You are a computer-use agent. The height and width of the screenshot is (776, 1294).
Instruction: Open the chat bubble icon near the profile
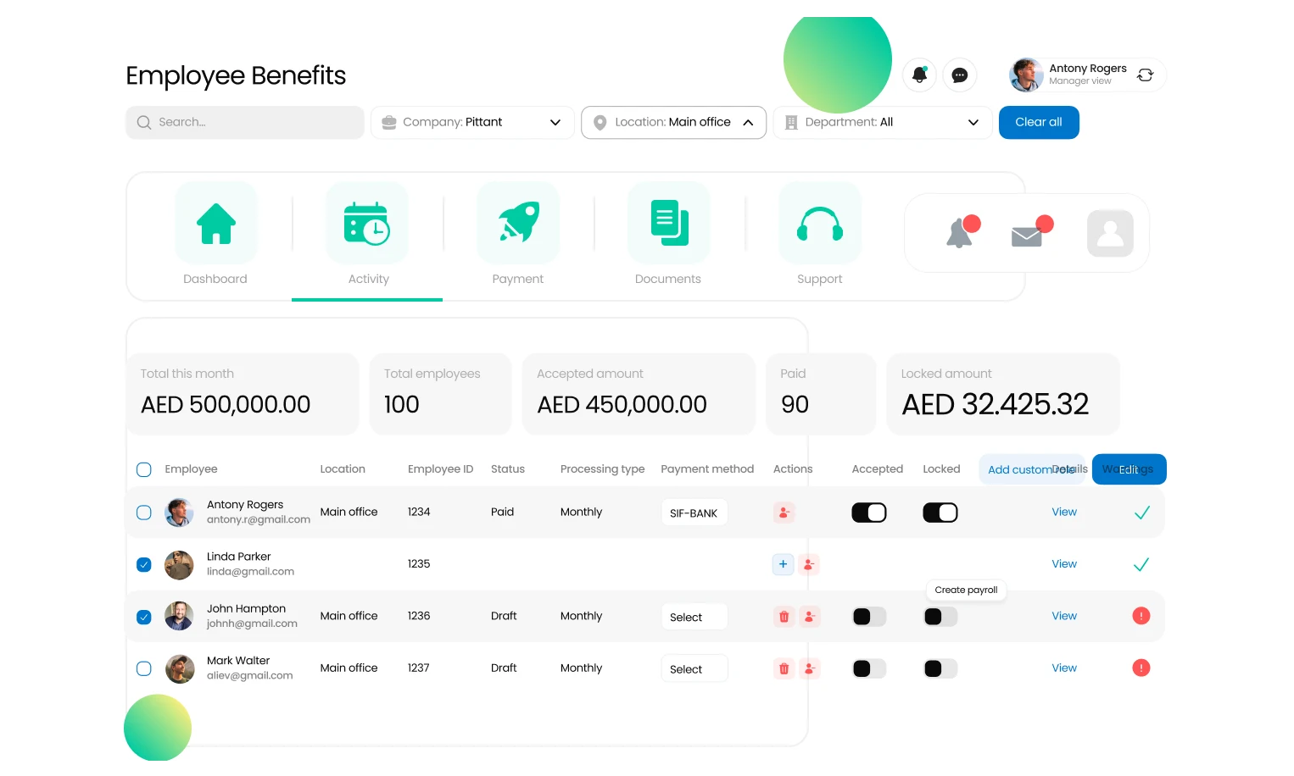960,75
